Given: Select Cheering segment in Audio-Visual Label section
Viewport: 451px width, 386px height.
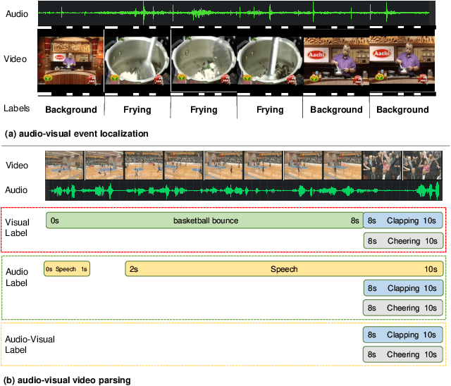Looking at the screenshot, I should click(x=403, y=354).
